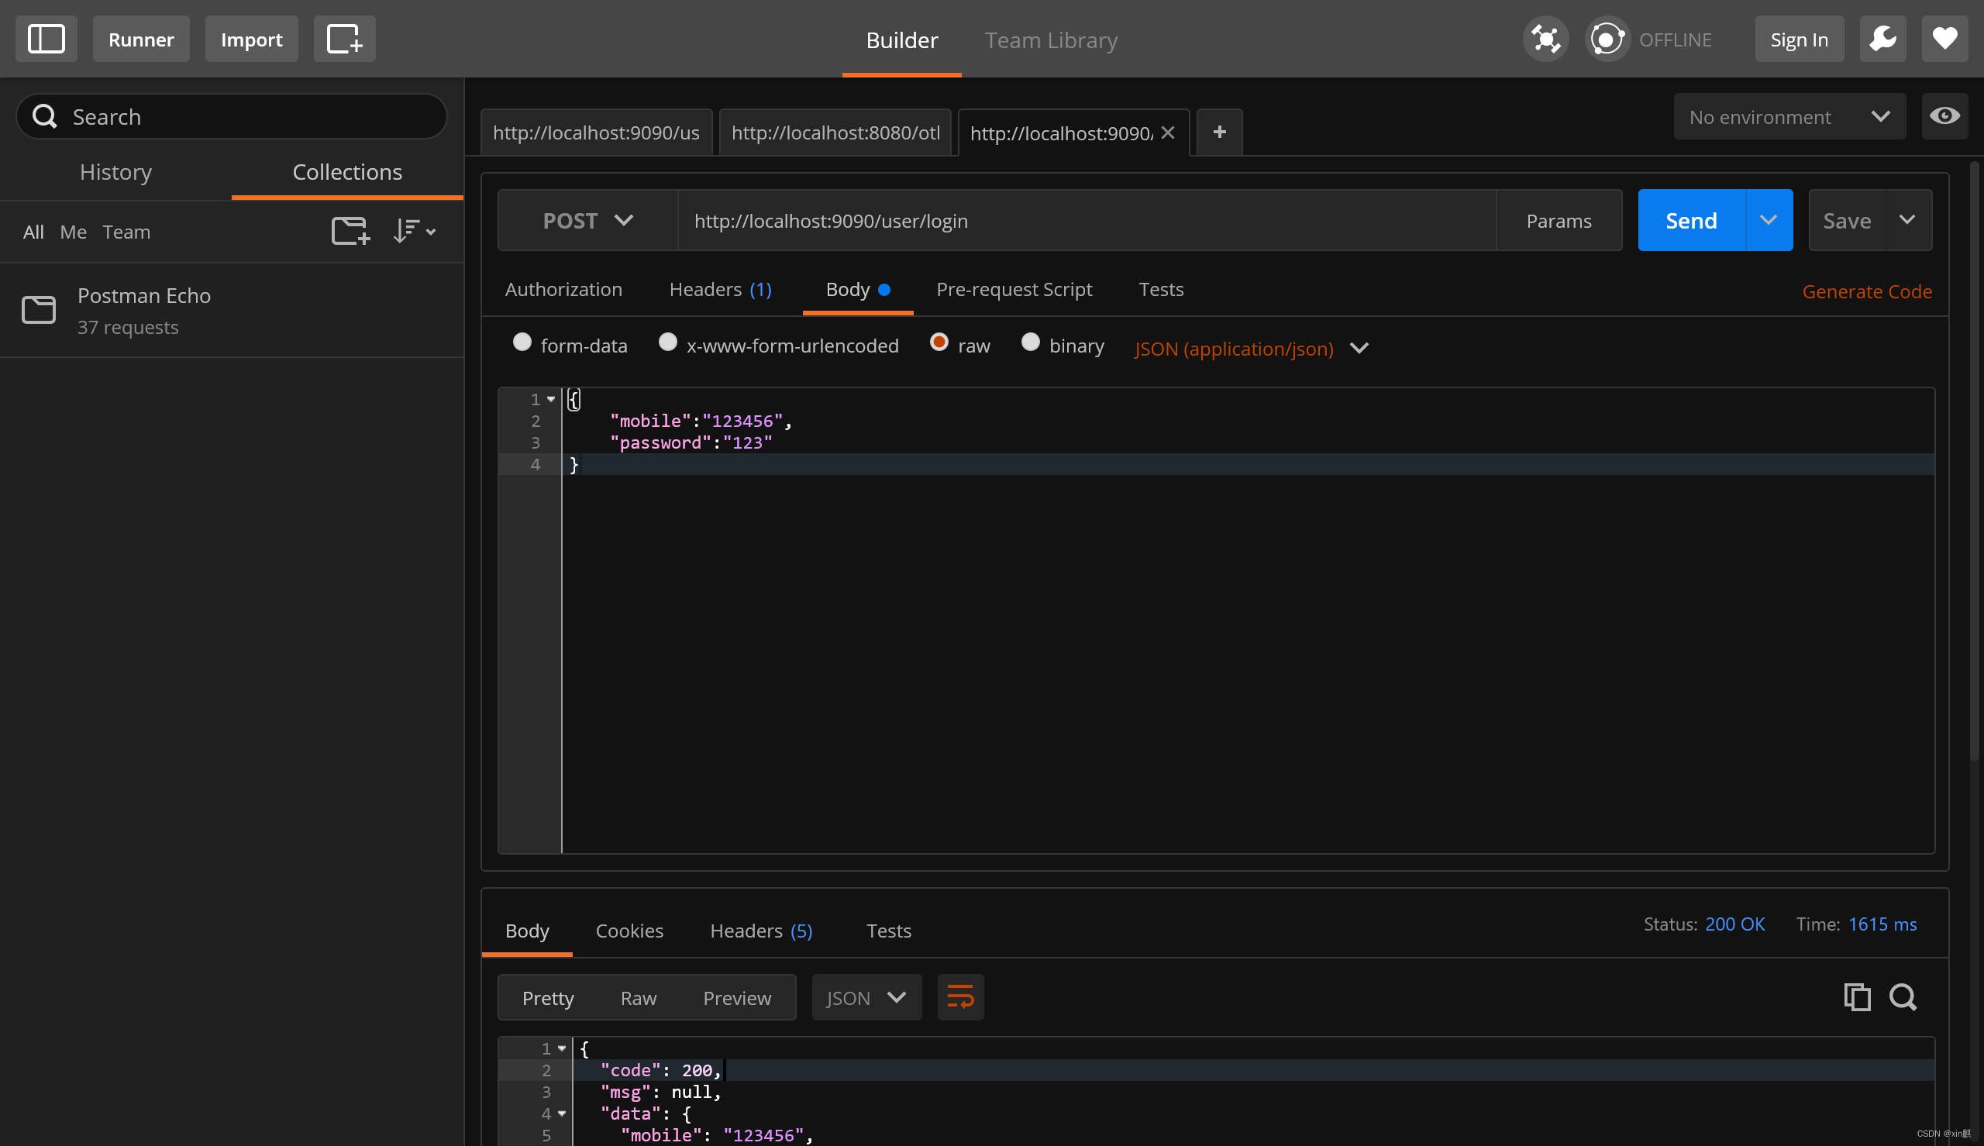Create new collection folder icon
This screenshot has width=1984, height=1146.
(x=350, y=232)
